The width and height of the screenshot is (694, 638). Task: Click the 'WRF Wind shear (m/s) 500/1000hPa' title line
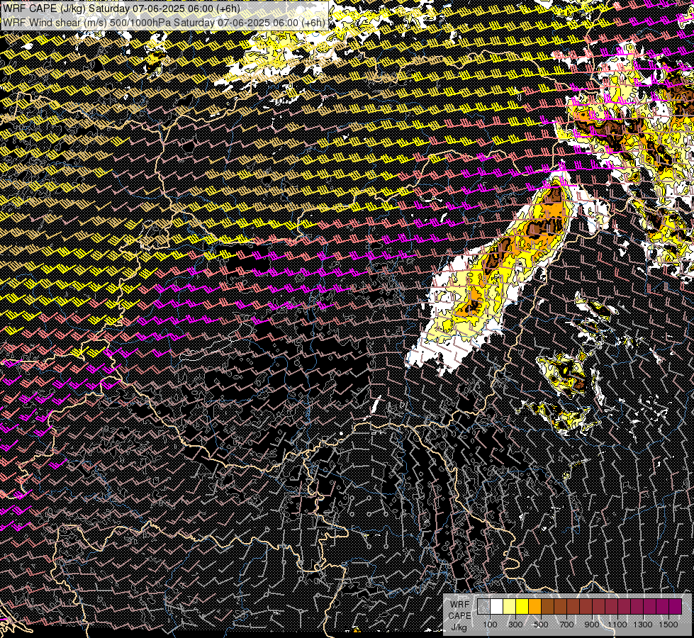(x=164, y=23)
